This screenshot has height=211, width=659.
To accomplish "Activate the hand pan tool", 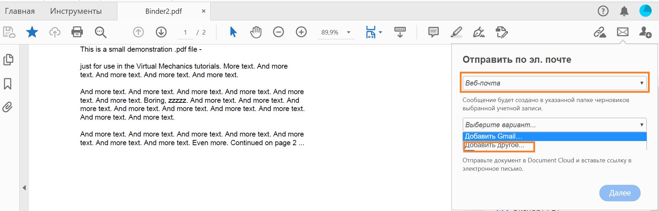I will point(256,32).
